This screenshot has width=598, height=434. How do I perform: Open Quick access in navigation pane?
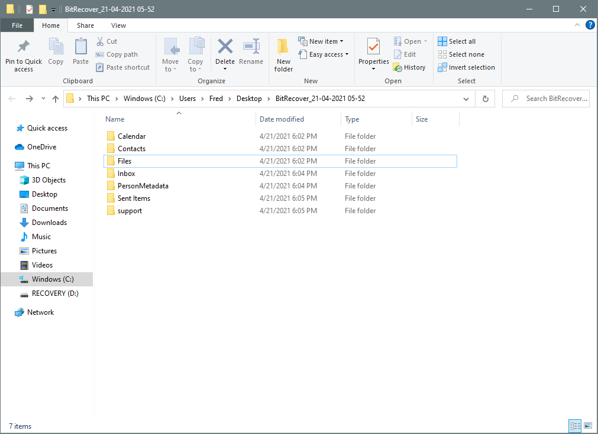[x=41, y=128]
